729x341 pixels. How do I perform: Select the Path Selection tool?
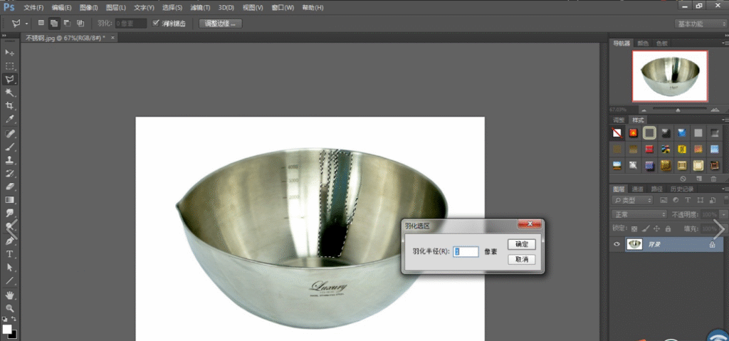point(9,268)
